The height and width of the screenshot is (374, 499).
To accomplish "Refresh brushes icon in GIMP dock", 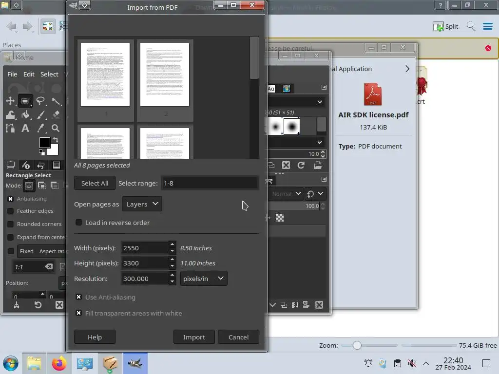I will point(301,165).
